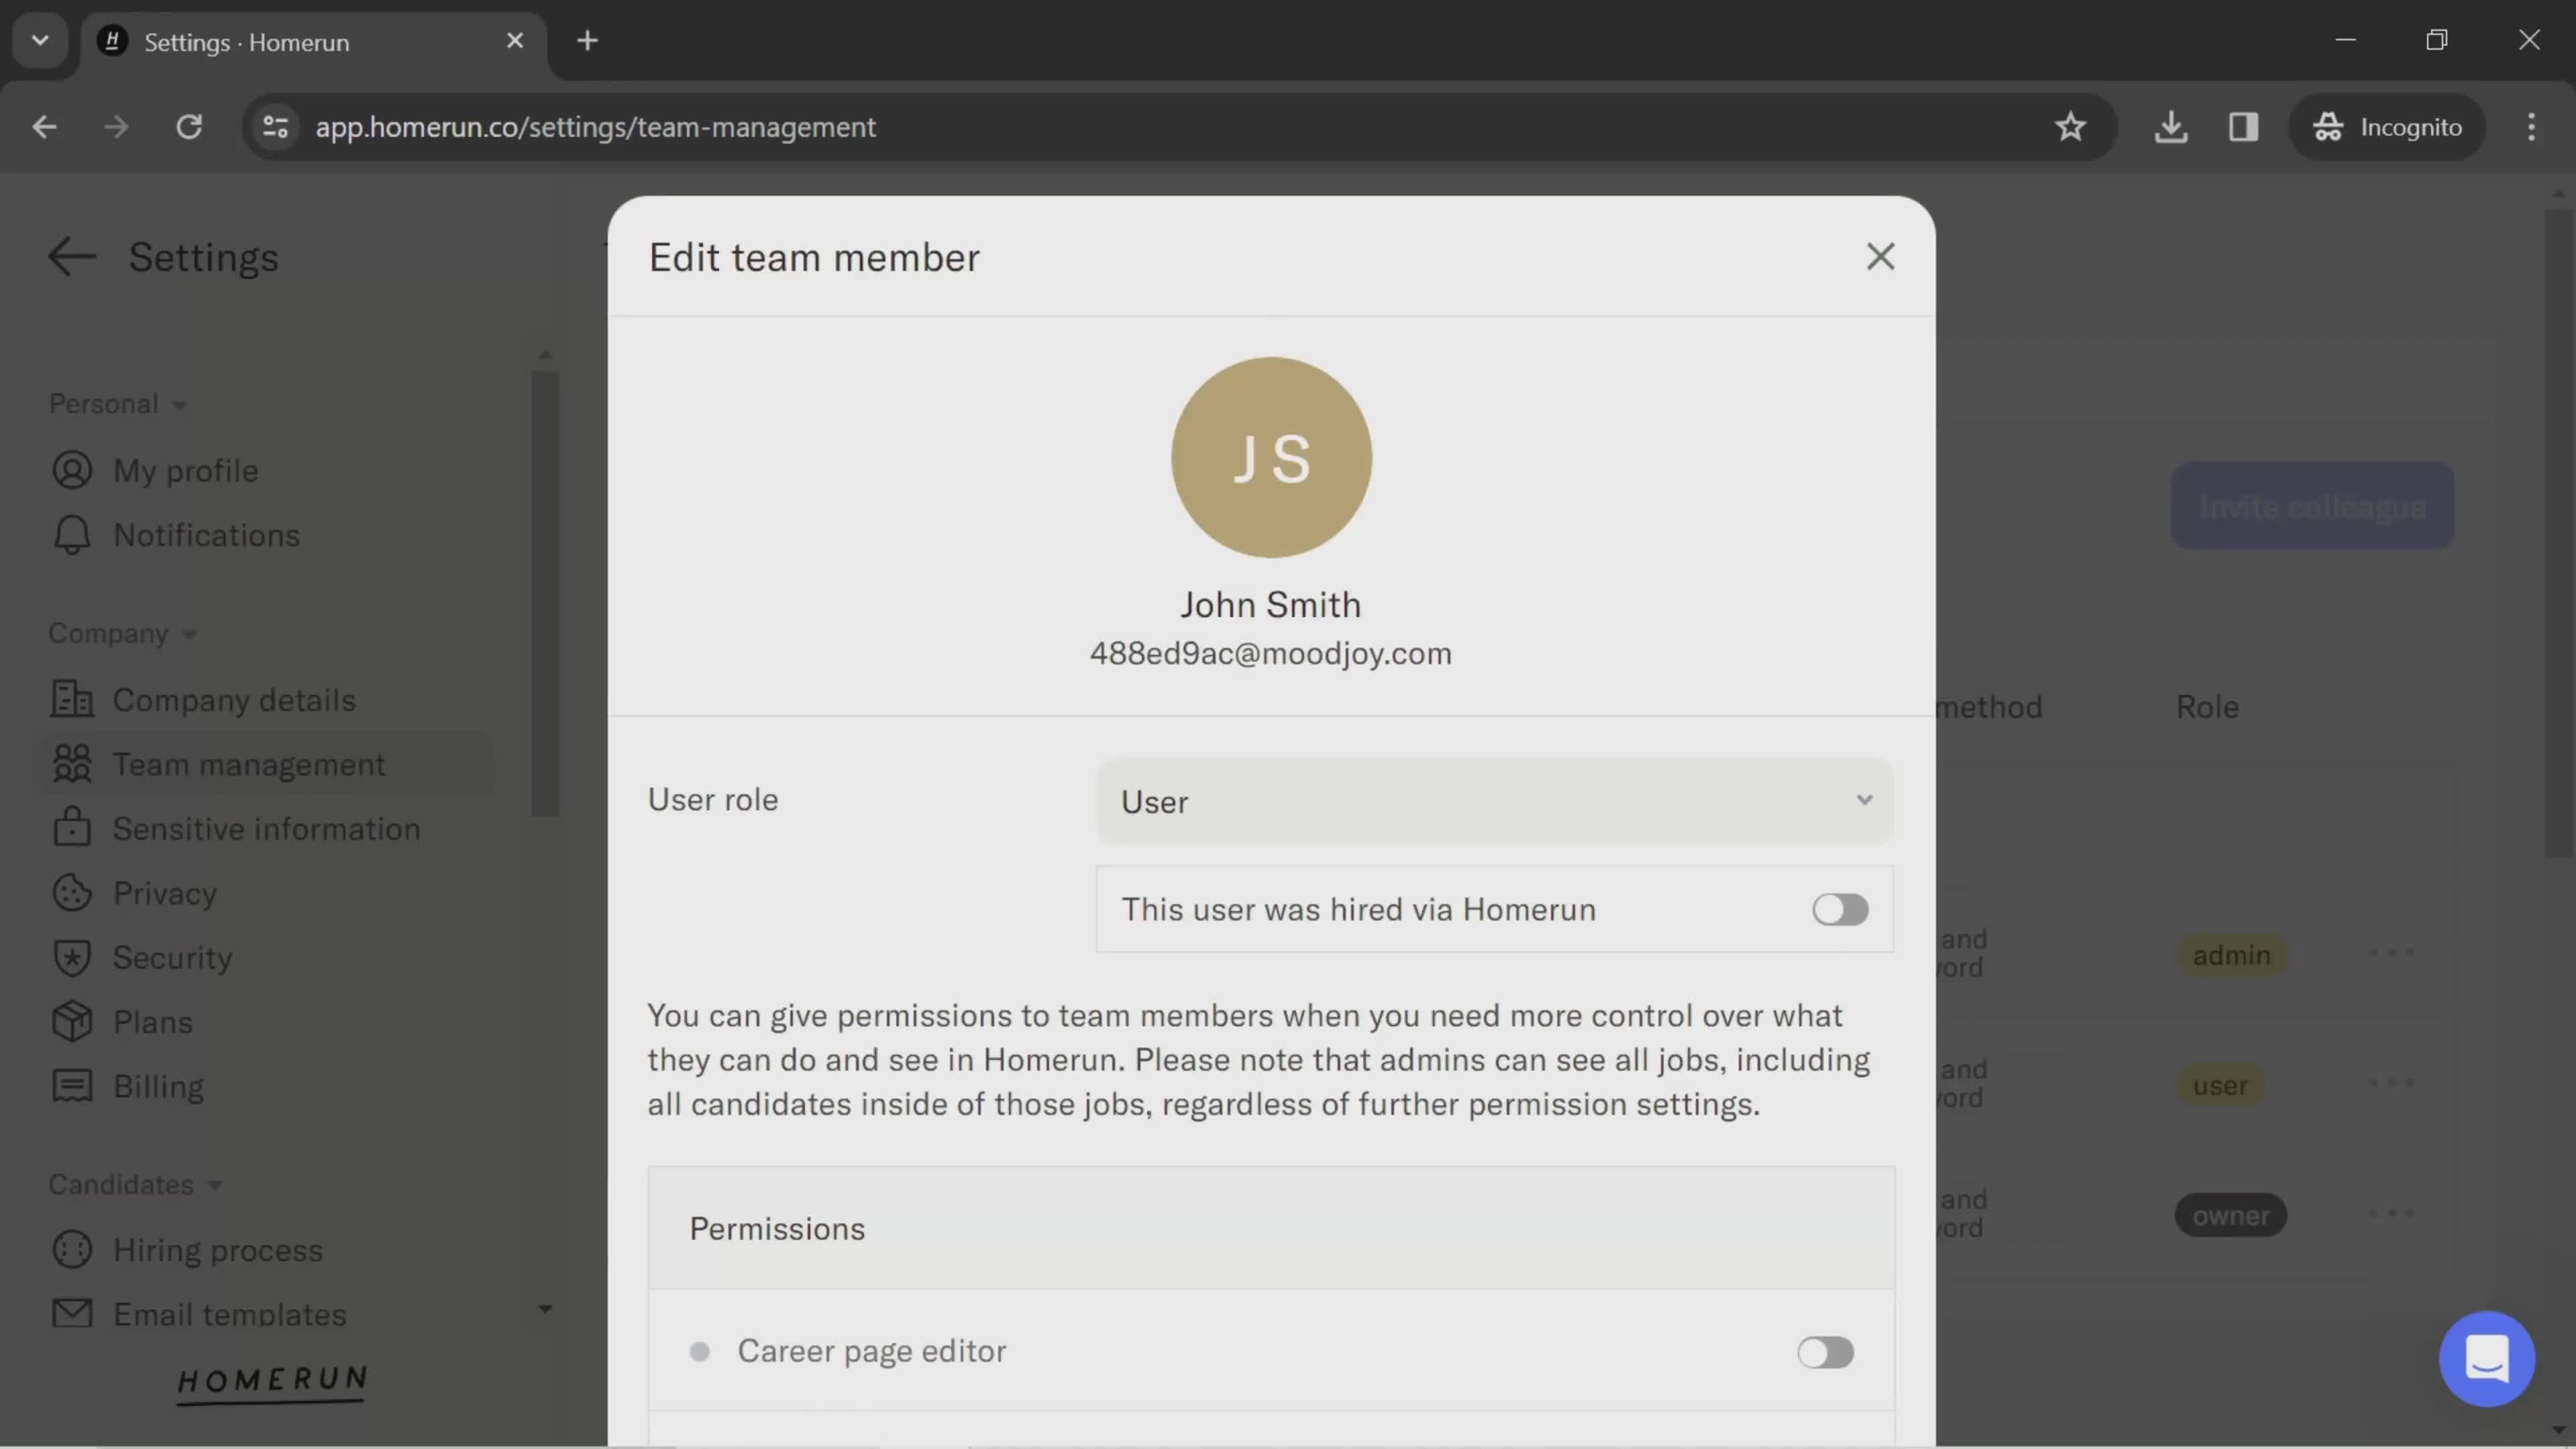
Task: Open Security settings
Action: (172, 957)
